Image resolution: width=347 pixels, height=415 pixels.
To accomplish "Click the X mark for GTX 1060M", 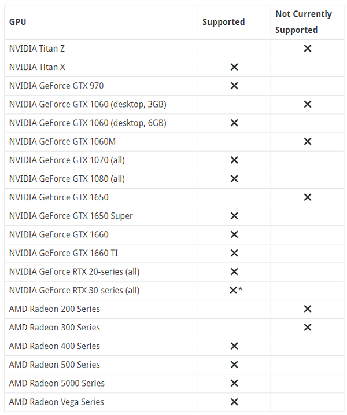I will 308,141.
